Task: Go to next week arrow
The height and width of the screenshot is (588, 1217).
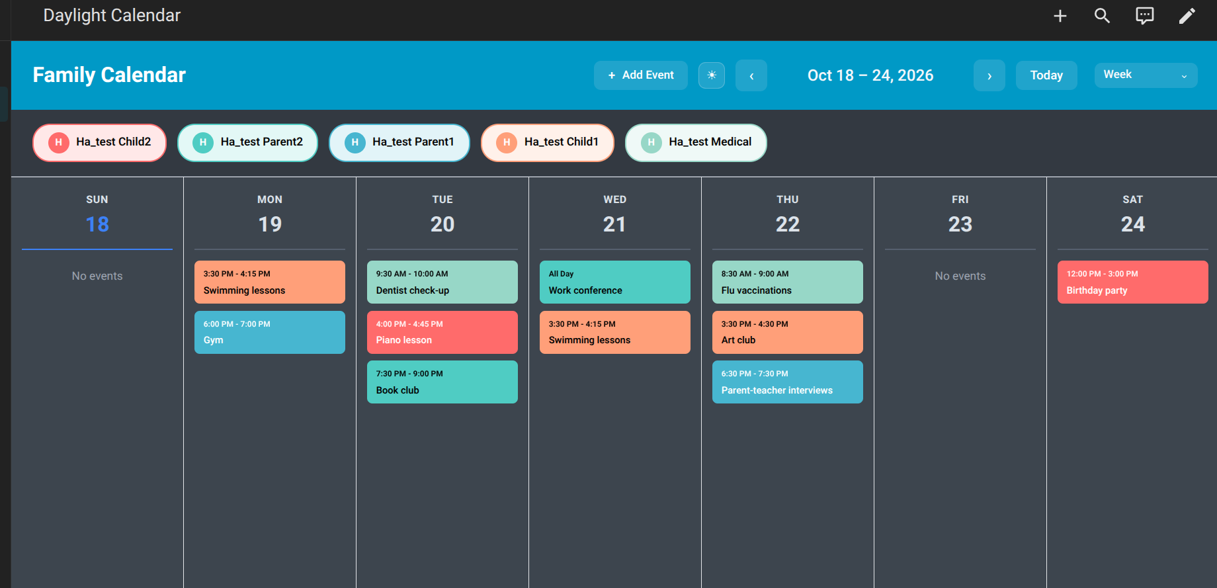Action: click(989, 75)
